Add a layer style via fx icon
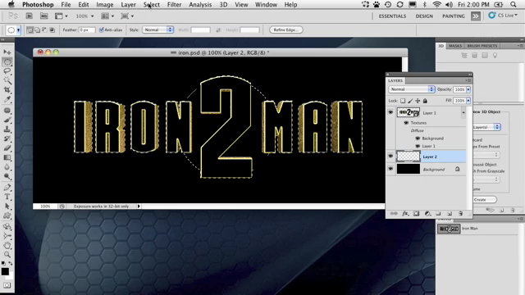The image size is (525, 295). coord(405,213)
